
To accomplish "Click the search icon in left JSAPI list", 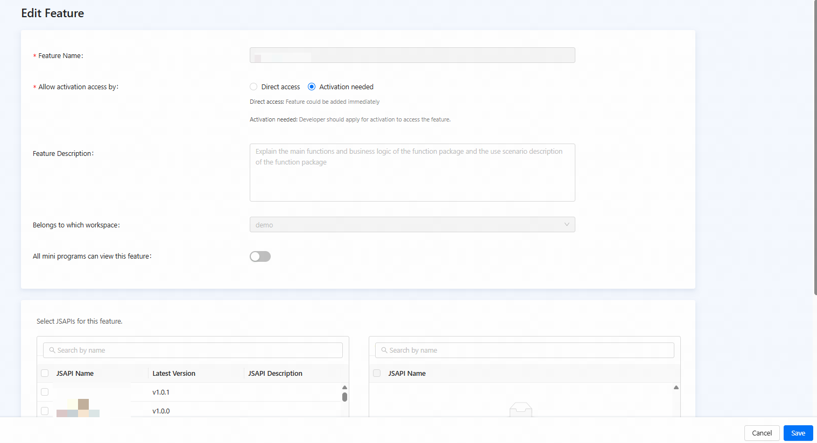I will click(52, 351).
